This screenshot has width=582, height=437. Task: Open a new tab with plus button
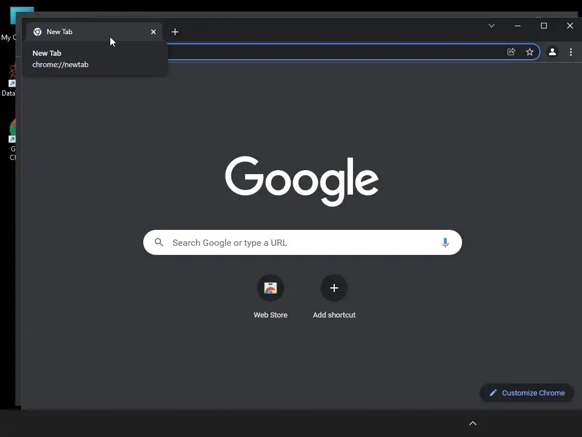(175, 32)
